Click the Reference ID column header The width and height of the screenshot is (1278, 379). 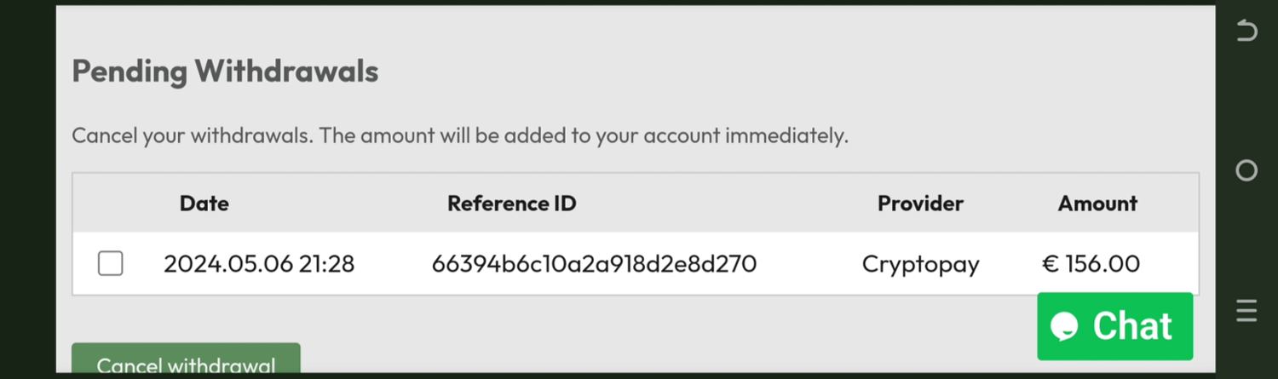511,204
